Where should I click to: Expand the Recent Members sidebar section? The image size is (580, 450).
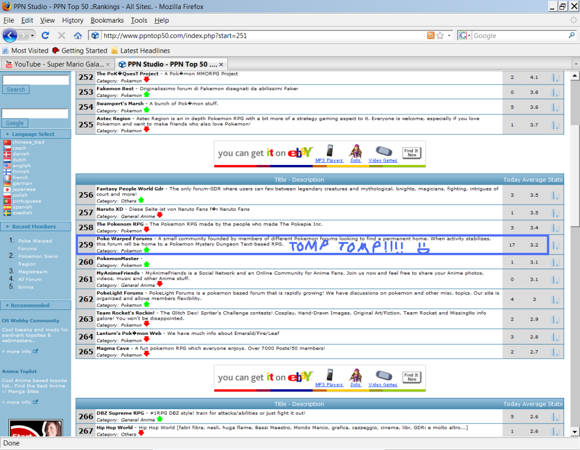36,227
